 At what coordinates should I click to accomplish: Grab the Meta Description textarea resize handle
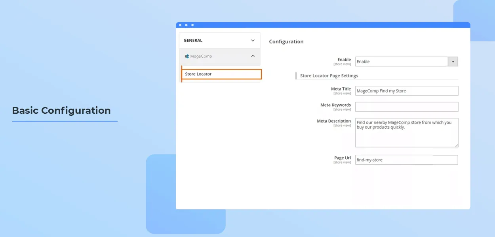(x=456, y=145)
